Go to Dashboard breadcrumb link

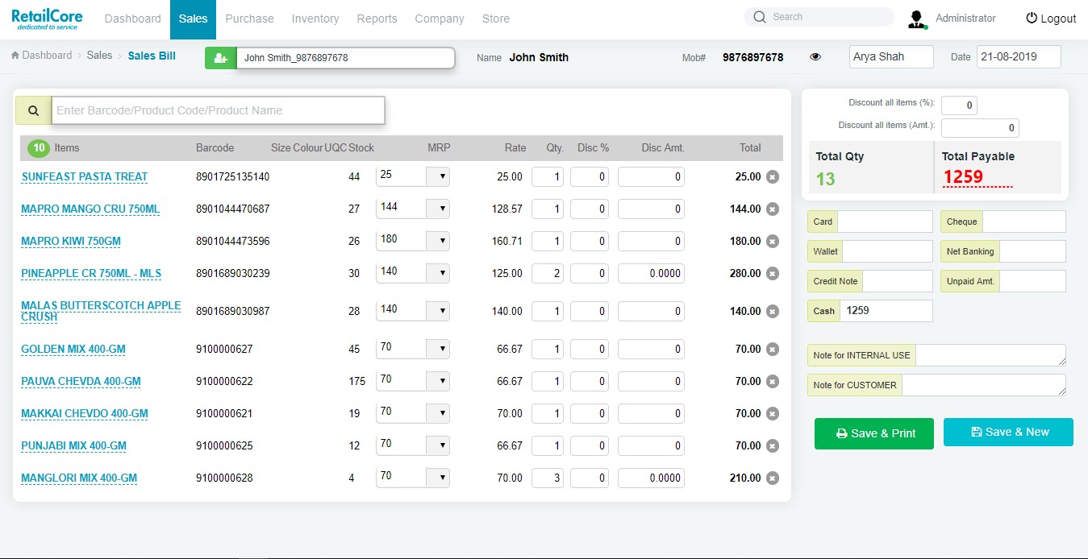47,56
